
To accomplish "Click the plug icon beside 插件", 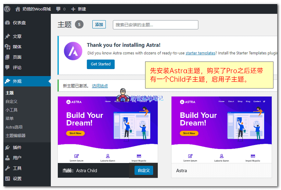I will point(8,147).
